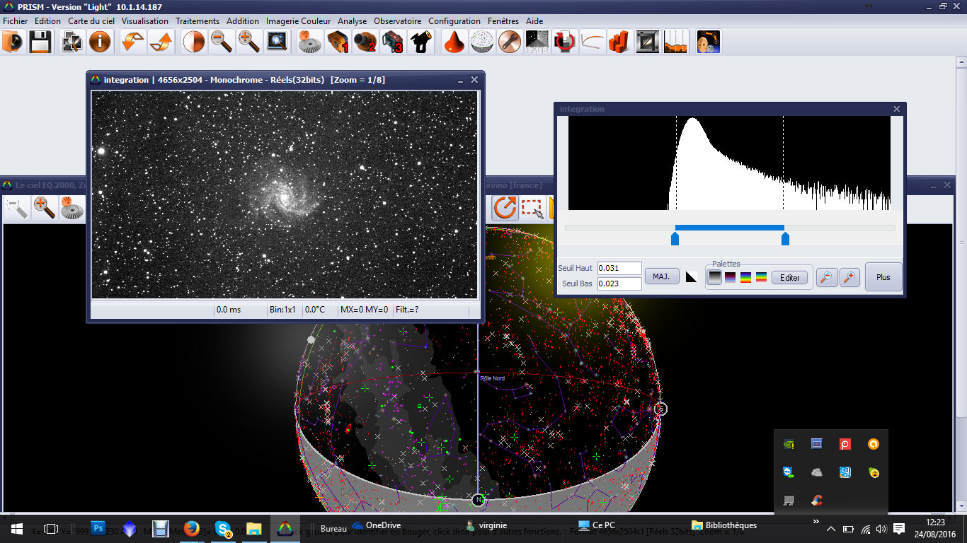The height and width of the screenshot is (543, 967).
Task: Click the half-black half-orange contrast circle icon
Action: point(193,42)
